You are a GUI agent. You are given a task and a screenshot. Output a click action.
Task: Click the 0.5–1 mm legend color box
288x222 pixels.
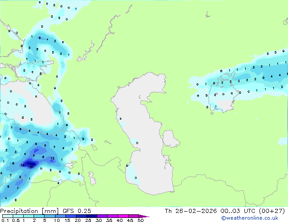(x=18, y=216)
